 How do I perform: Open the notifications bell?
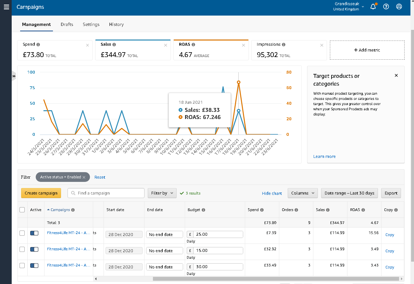coord(373,7)
